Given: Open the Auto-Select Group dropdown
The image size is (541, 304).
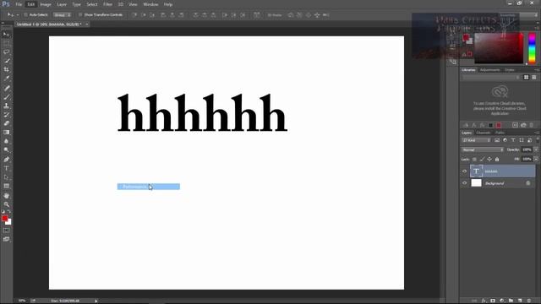Looking at the screenshot, I should click(62, 15).
